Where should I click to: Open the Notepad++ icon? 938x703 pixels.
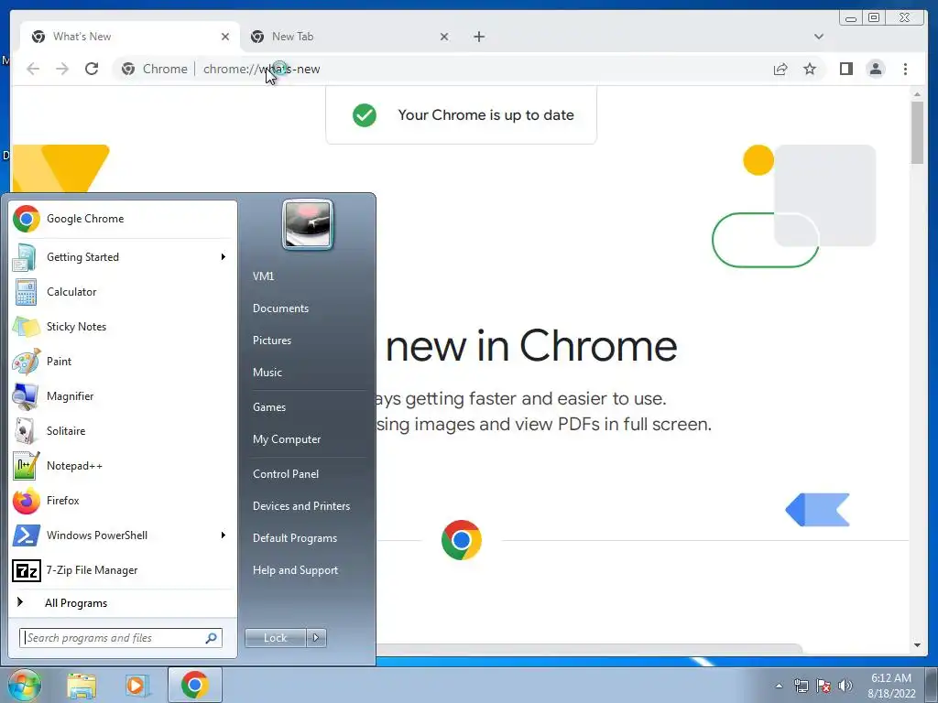[27, 466]
